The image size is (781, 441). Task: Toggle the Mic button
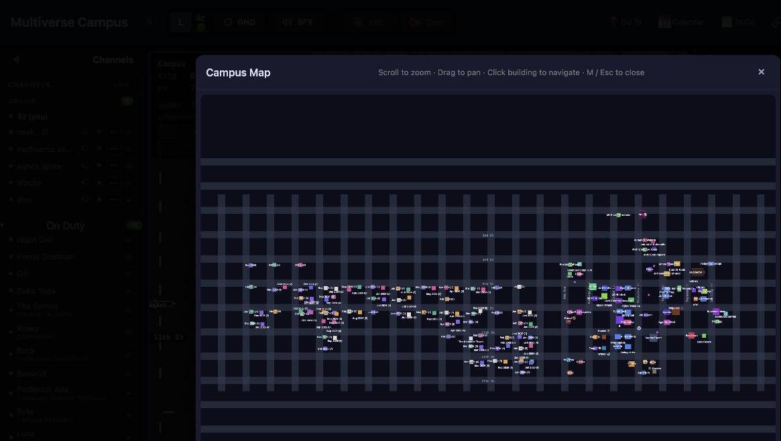point(367,22)
